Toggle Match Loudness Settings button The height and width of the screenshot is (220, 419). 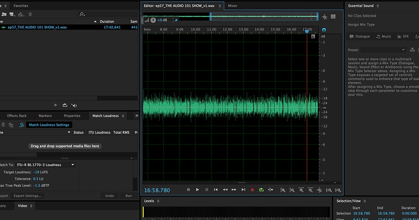pyautogui.click(x=49, y=125)
